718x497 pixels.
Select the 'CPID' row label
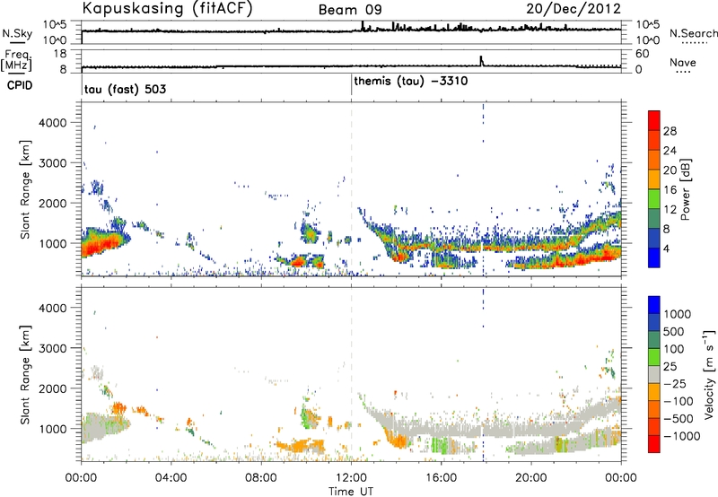[20, 85]
